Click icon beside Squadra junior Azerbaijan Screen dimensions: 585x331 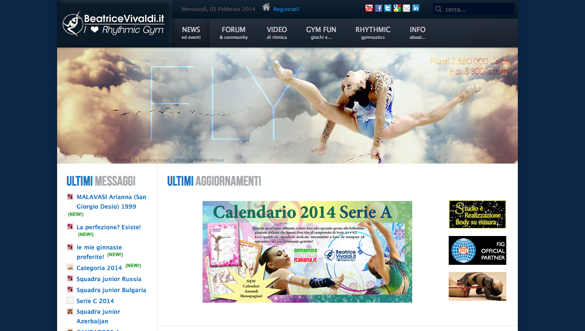pos(70,311)
